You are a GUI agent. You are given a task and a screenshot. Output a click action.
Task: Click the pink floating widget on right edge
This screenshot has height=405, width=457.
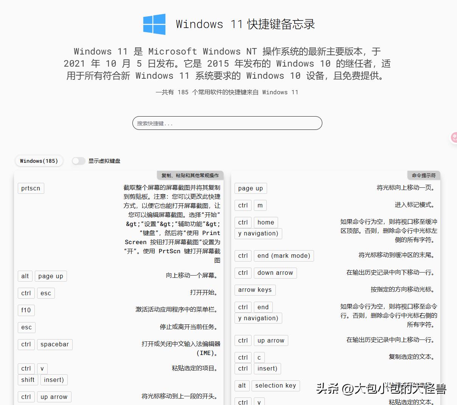[454, 137]
